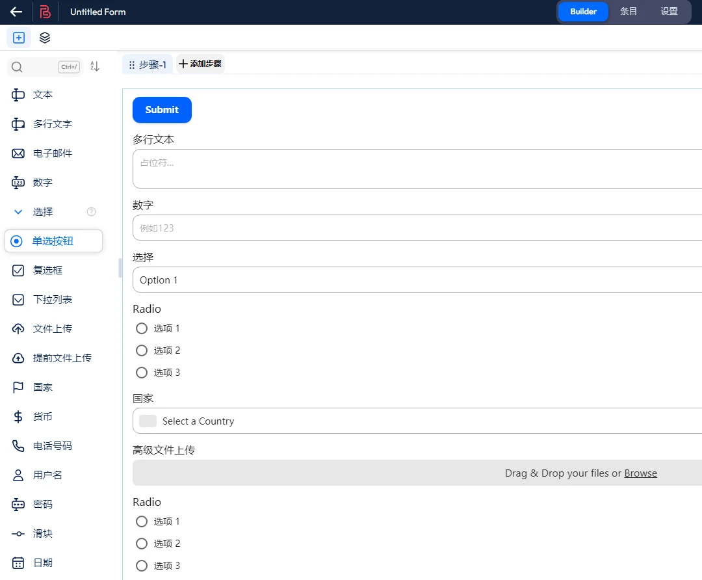Click the green plus add-element icon

[x=18, y=37]
